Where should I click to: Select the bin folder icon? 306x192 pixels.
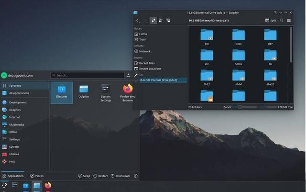click(x=207, y=35)
